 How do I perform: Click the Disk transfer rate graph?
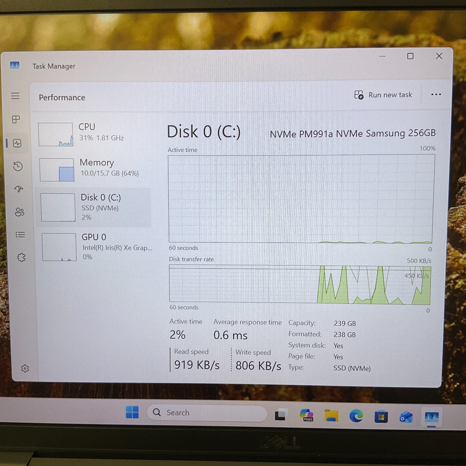(300, 285)
